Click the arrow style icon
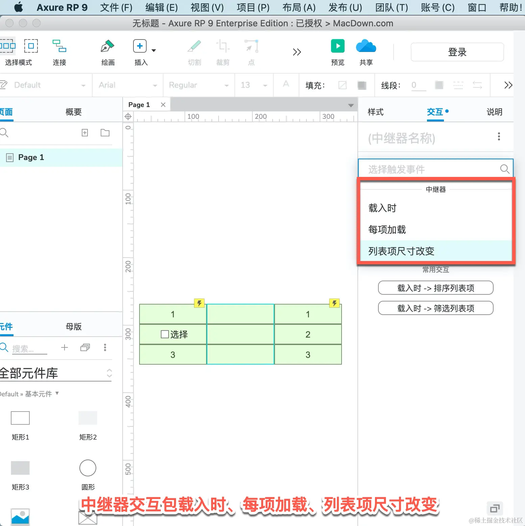Image resolution: width=525 pixels, height=526 pixels. click(477, 85)
